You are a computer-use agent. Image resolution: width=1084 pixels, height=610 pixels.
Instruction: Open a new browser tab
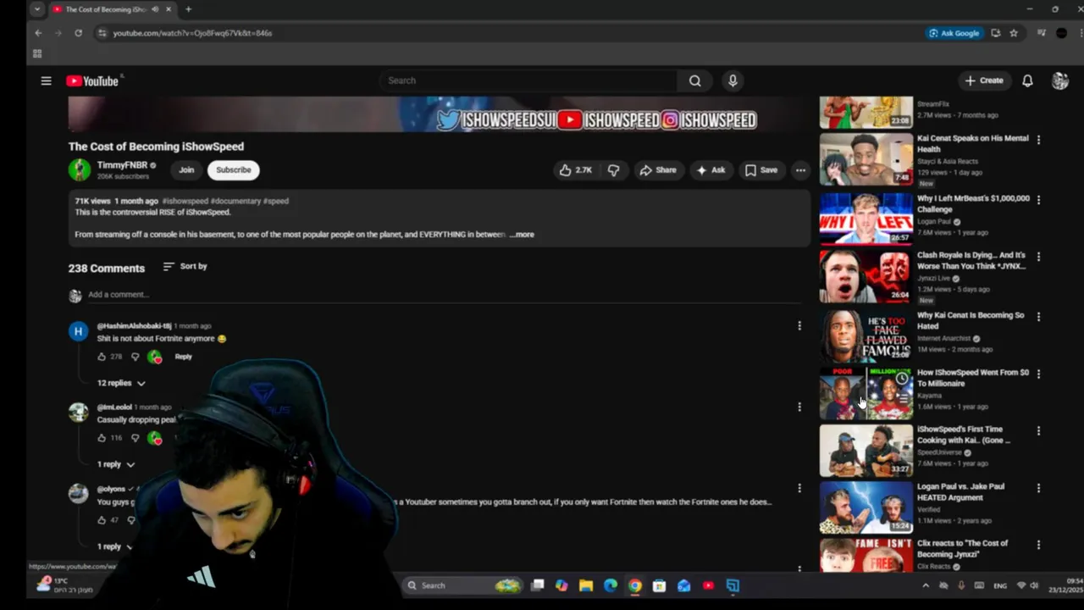188,9
